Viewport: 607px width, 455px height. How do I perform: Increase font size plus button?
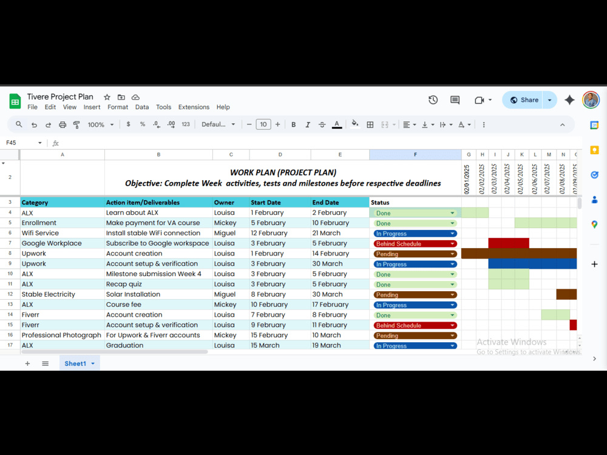[x=277, y=124]
